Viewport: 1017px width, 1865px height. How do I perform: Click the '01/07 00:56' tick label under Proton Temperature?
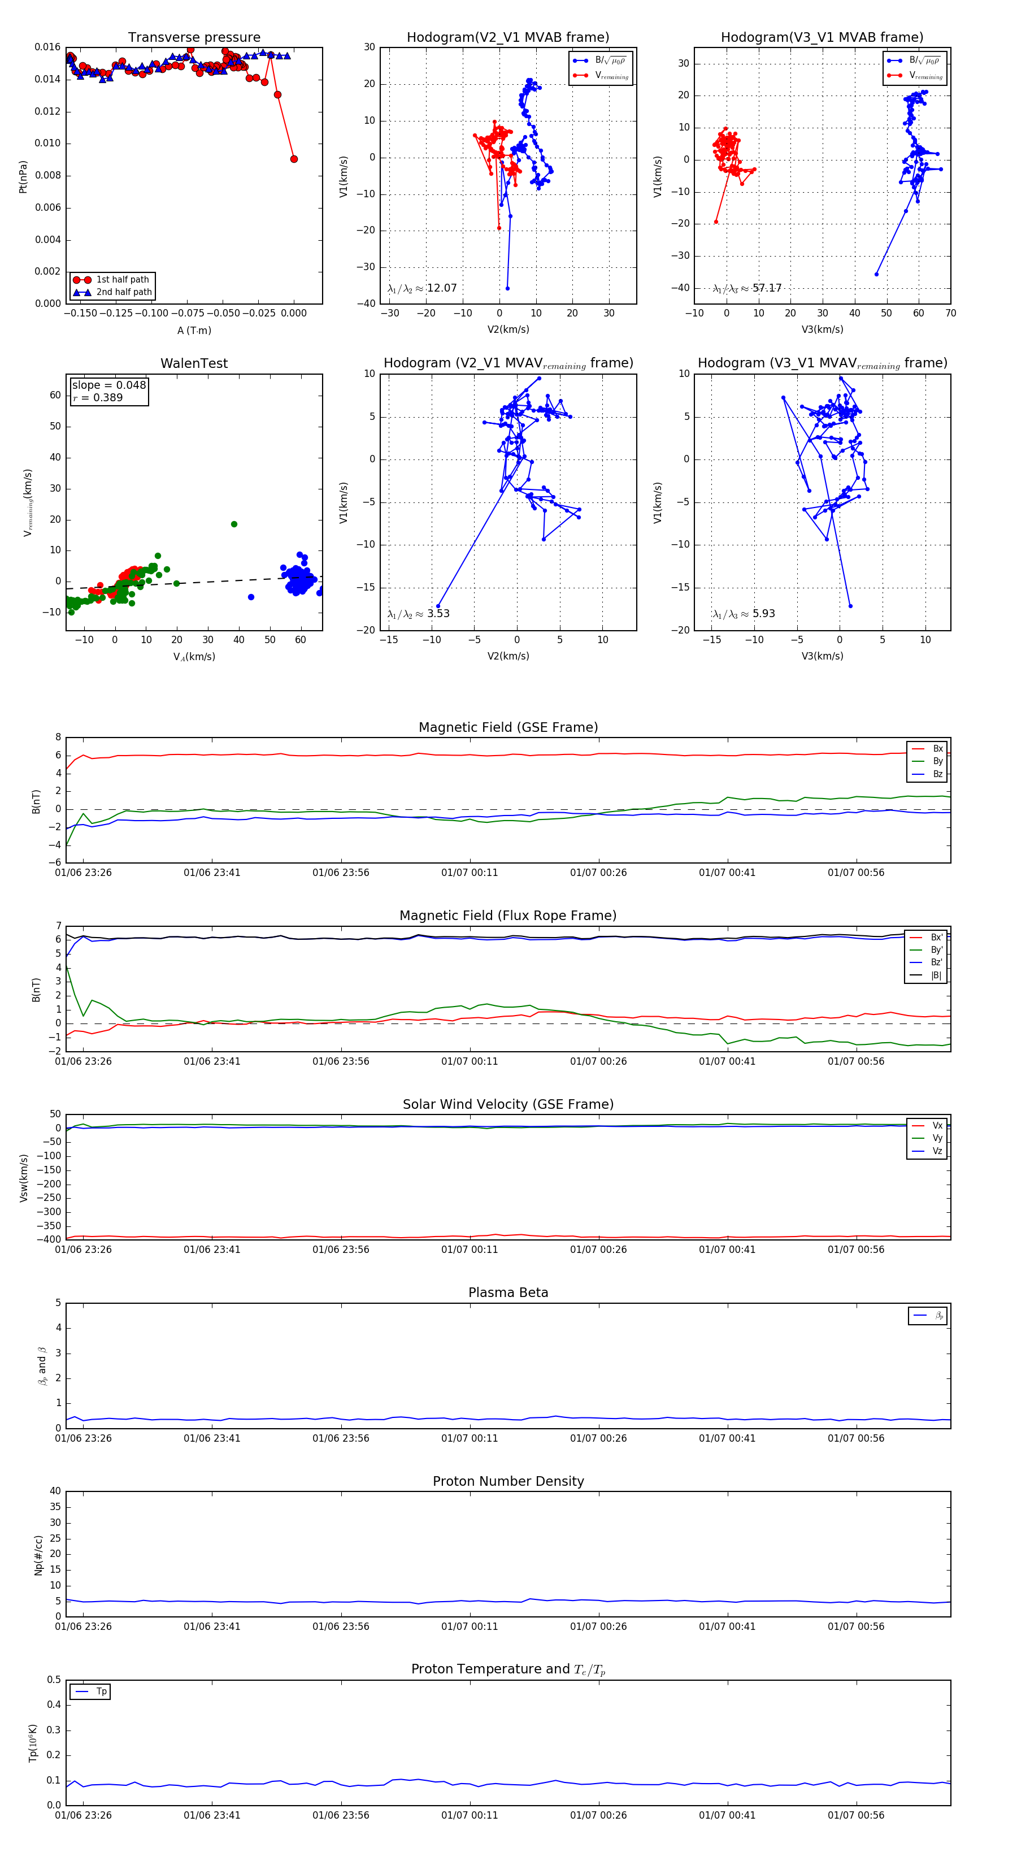(x=857, y=1815)
